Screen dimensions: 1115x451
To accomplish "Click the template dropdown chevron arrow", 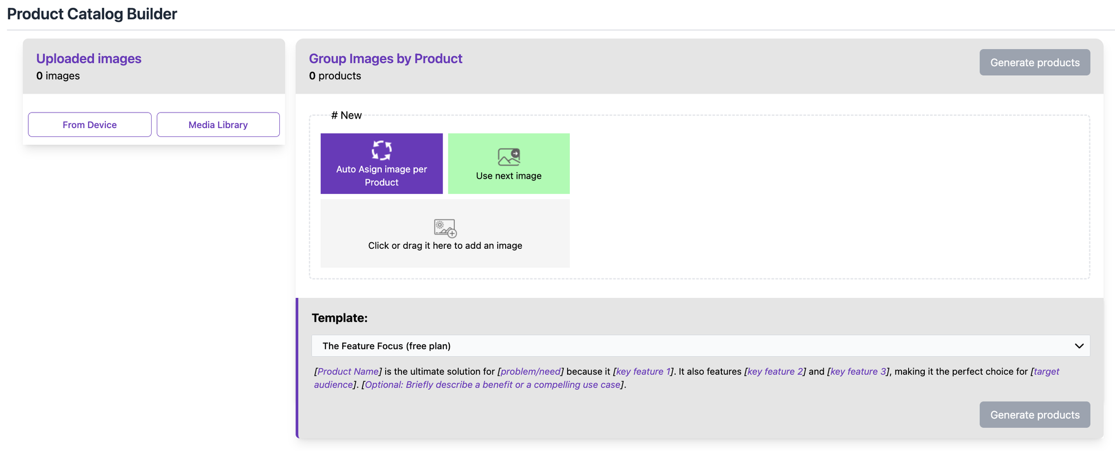I will click(1079, 346).
